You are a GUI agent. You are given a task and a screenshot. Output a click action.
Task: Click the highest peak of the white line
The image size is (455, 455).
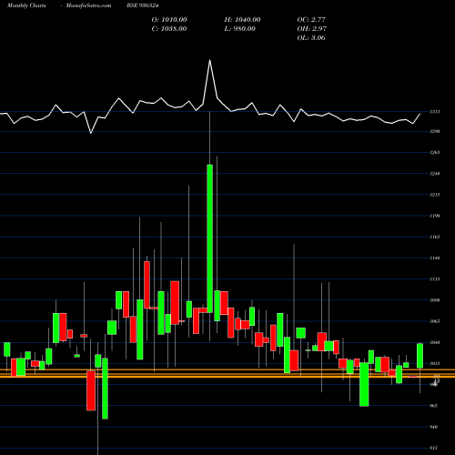pyautogui.click(x=209, y=60)
